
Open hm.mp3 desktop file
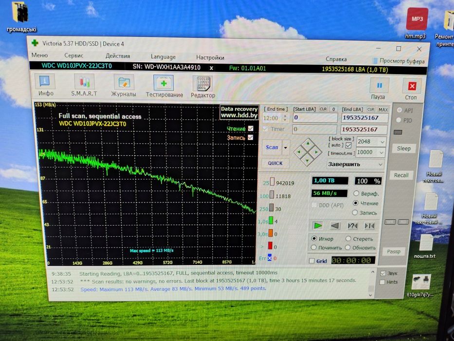point(416,23)
